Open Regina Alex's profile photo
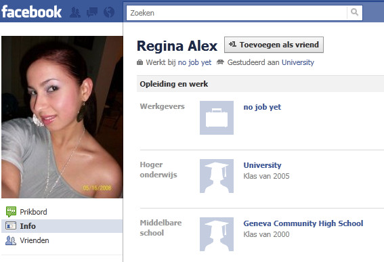Screen dimensions: 384x262 (x=62, y=117)
